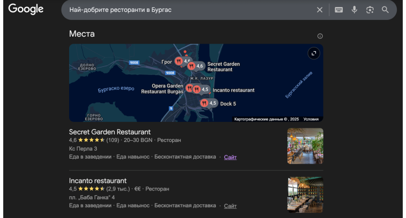
Task: Click the road 9 shield on map
Action: pos(171,108)
